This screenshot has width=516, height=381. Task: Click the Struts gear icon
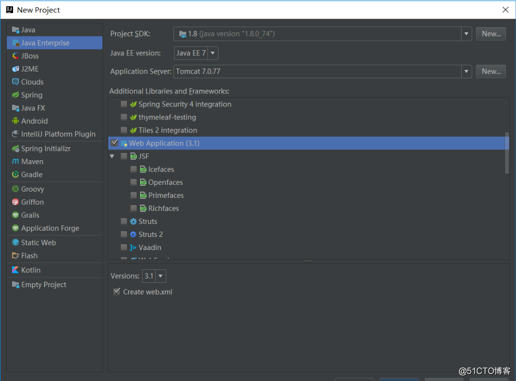[x=133, y=221]
